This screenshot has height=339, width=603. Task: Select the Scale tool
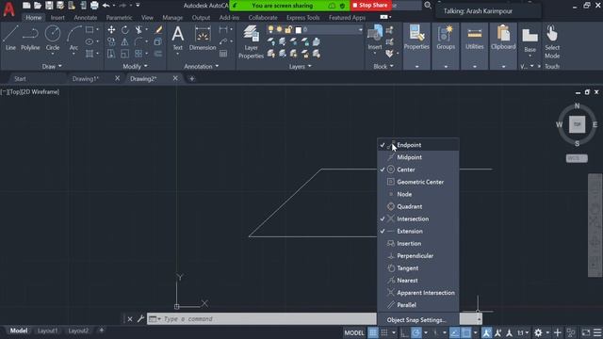pyautogui.click(x=125, y=54)
